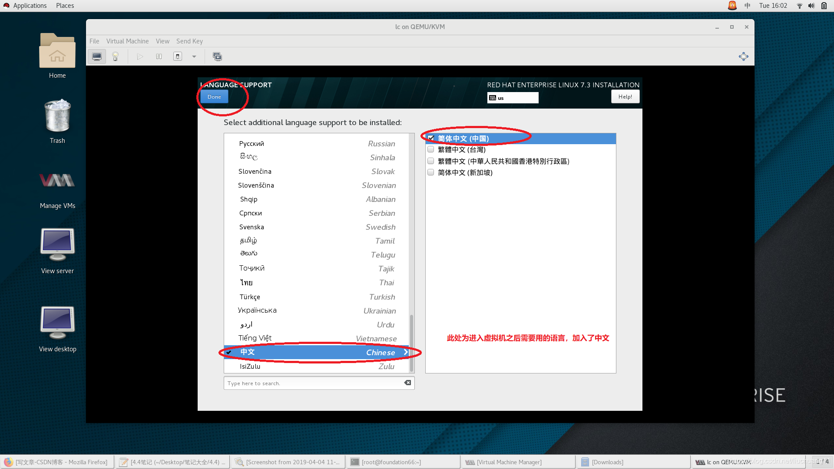This screenshot has width=834, height=469.
Task: Open the File menu
Action: (94, 41)
